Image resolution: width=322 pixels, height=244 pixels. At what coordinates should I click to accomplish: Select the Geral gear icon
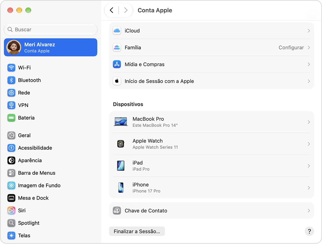click(x=11, y=135)
